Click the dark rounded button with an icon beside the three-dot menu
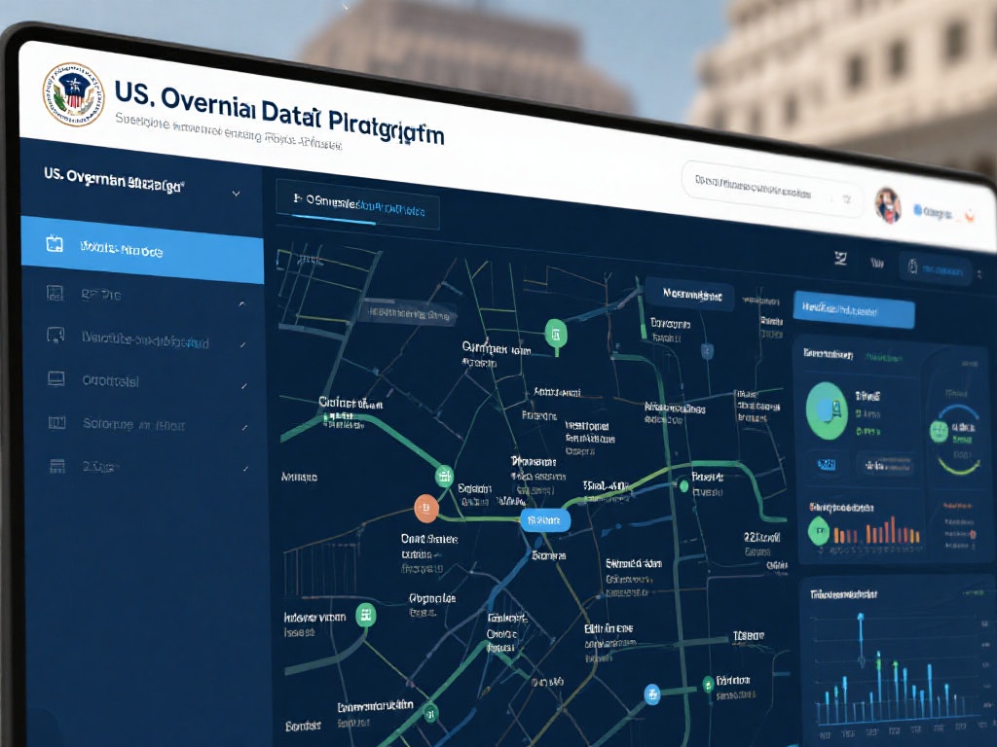The height and width of the screenshot is (747, 997). point(935,269)
